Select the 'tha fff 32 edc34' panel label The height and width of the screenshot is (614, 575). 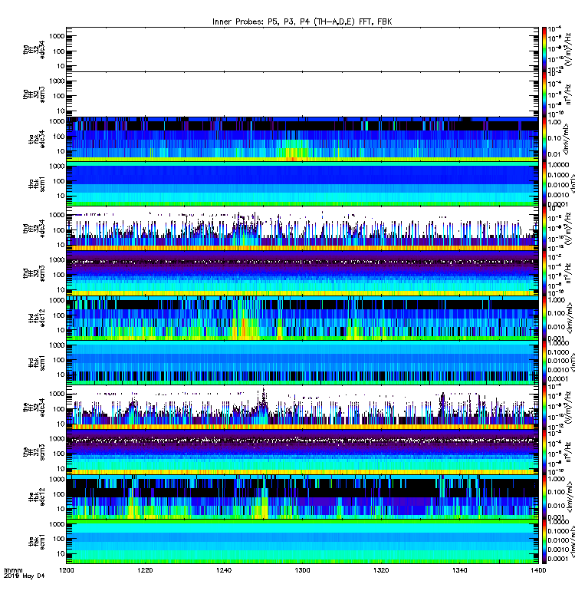pyautogui.click(x=34, y=49)
